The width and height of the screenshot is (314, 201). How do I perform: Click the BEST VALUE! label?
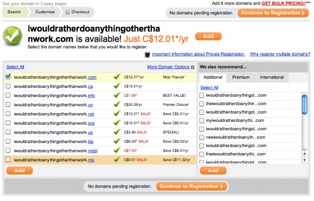(174, 96)
